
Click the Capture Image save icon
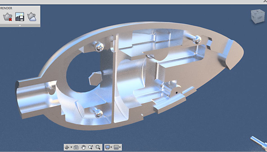point(20,17)
